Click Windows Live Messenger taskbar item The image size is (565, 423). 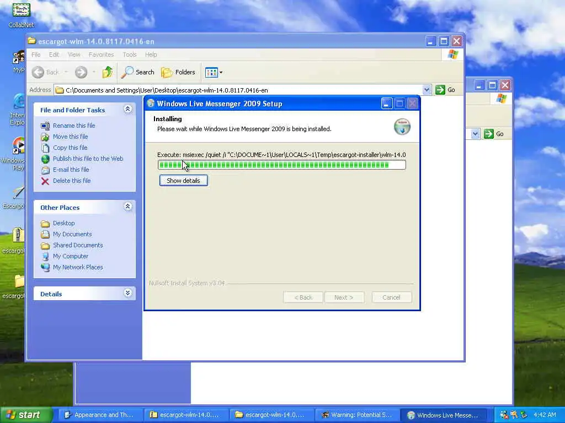pyautogui.click(x=443, y=415)
